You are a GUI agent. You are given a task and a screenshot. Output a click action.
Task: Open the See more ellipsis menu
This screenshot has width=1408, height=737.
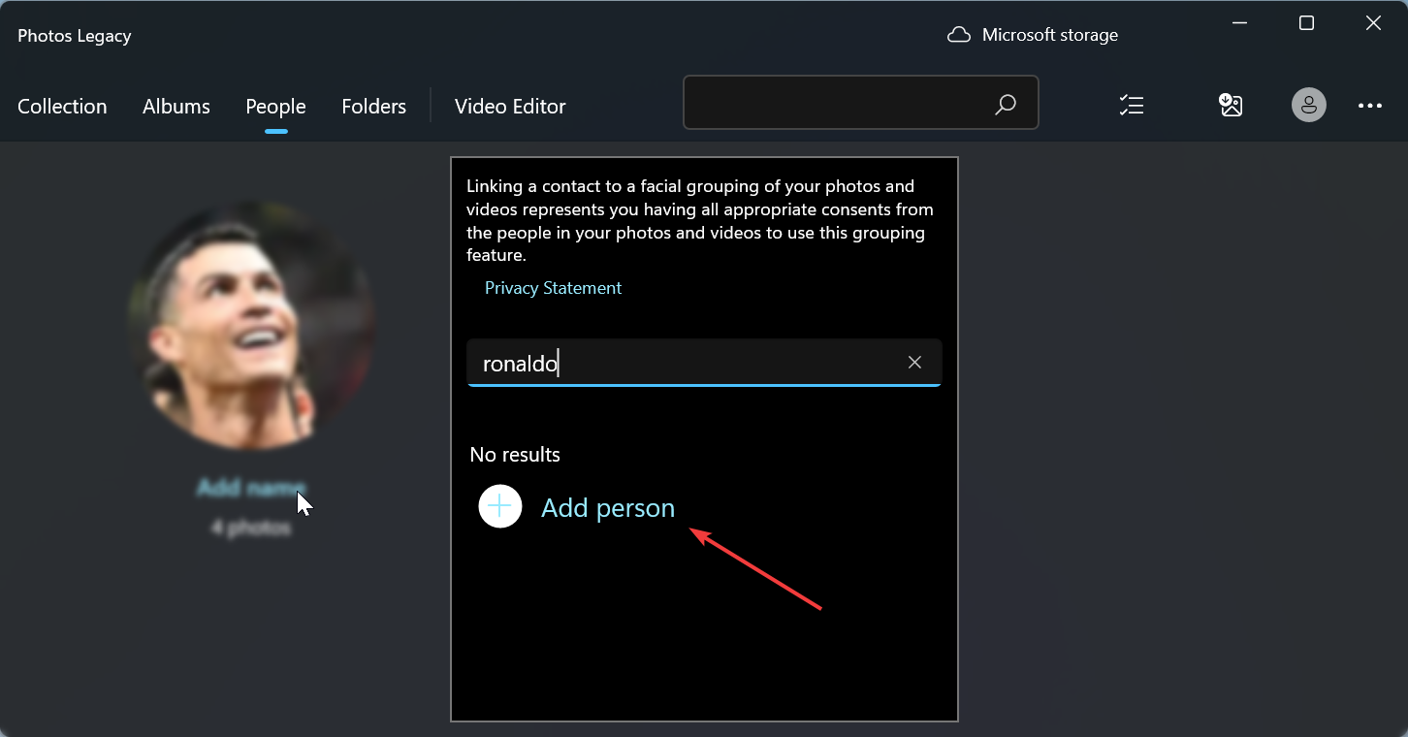(1370, 106)
